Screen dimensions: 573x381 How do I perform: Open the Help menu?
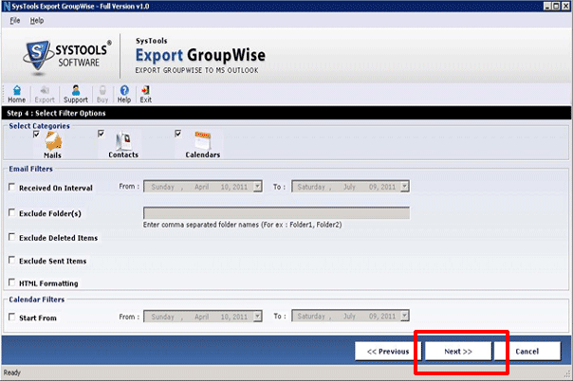pos(37,20)
